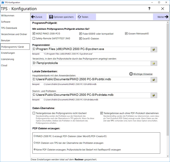Open the TPS-Datenbank page
Screen dimensions: 170x162
[x=9, y=28]
